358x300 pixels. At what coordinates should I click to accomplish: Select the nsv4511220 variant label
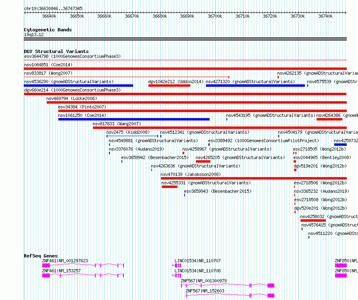(333, 233)
